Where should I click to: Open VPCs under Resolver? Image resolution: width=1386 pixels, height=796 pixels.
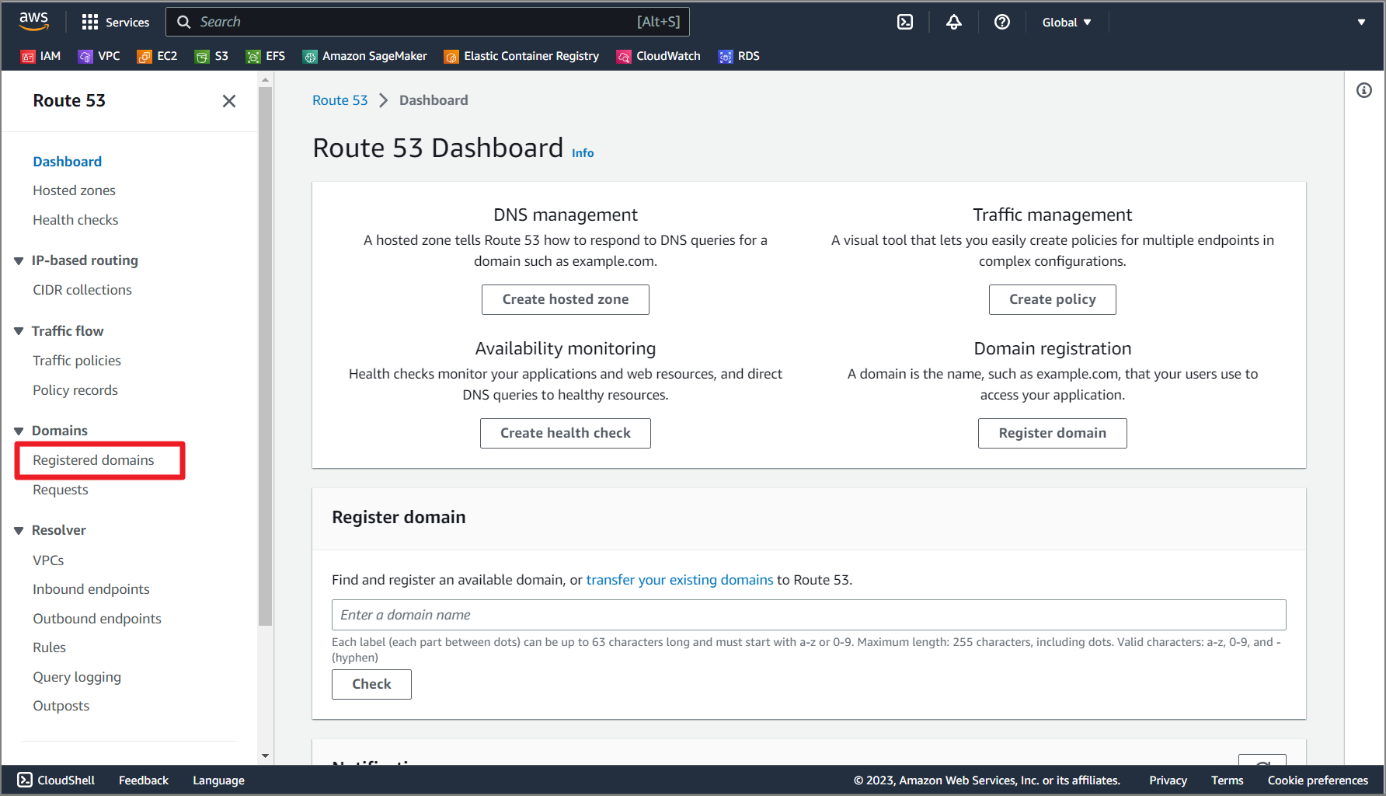(x=48, y=560)
